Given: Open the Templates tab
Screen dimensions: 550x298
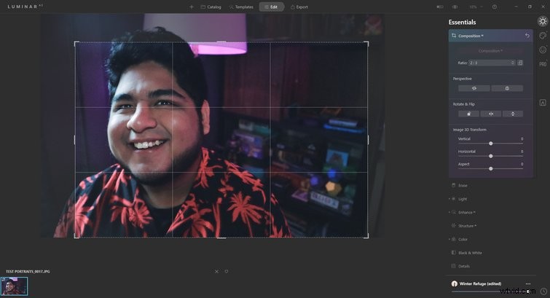Looking at the screenshot, I should coord(241,7).
